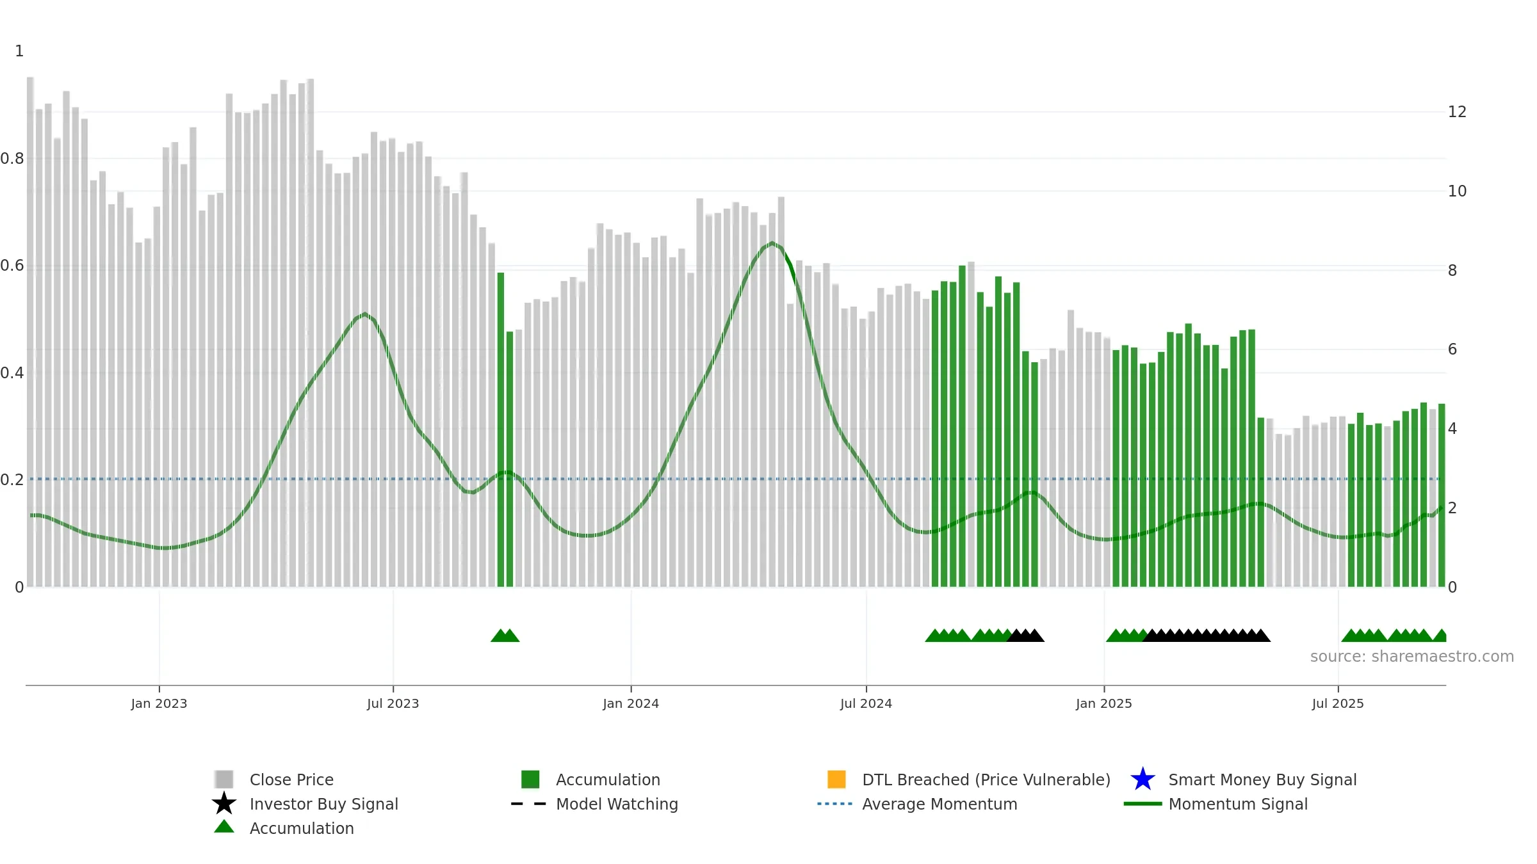Screen dimensions: 1537x864
Task: Click the green Accumulation triangle legend icon
Action: (224, 827)
